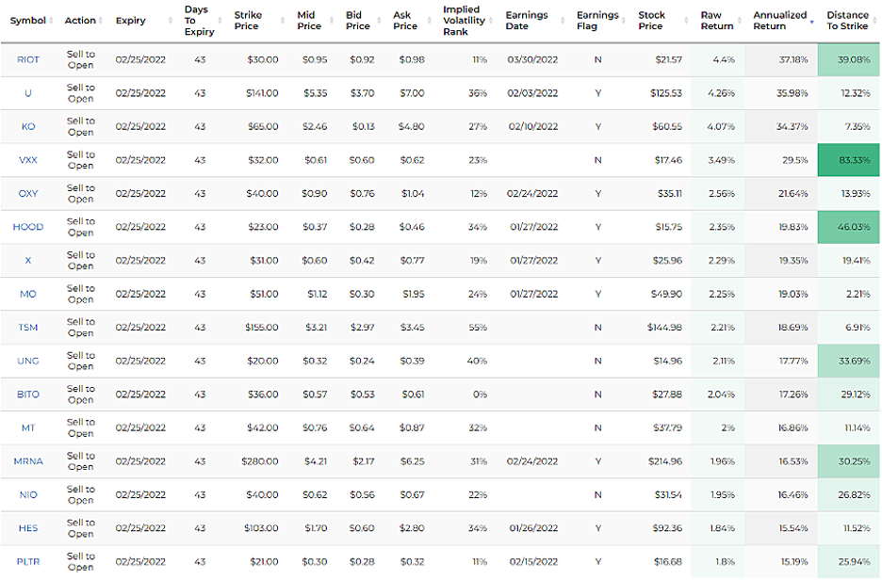The width and height of the screenshot is (882, 580).
Task: Click HES earnings date 01/26/2022
Action: (533, 528)
